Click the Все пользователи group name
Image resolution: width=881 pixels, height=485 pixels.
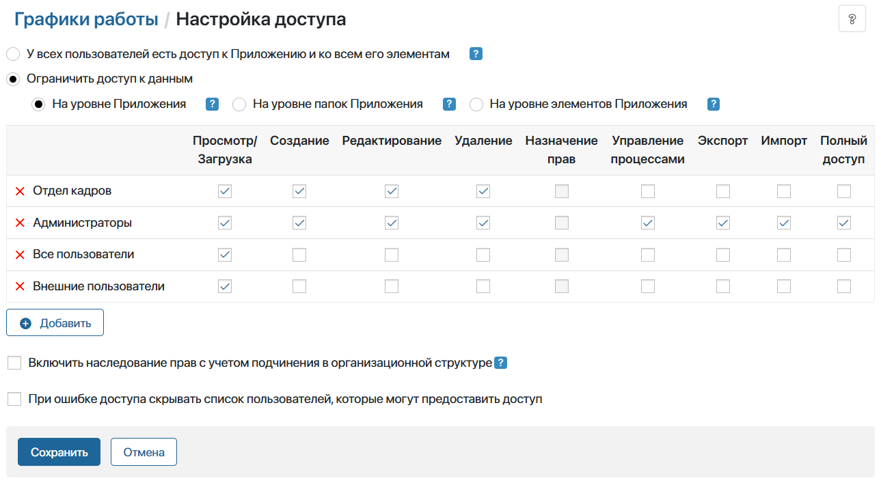(x=83, y=255)
